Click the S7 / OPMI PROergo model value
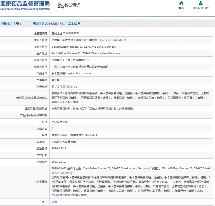 pos(64,87)
